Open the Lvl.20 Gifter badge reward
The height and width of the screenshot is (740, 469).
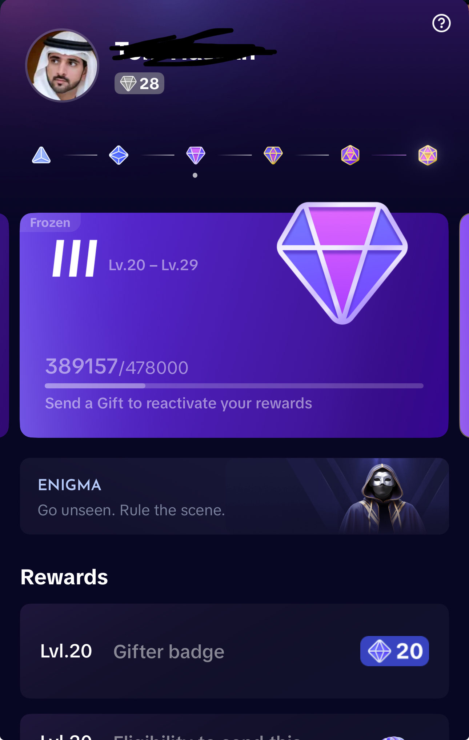pos(234,651)
